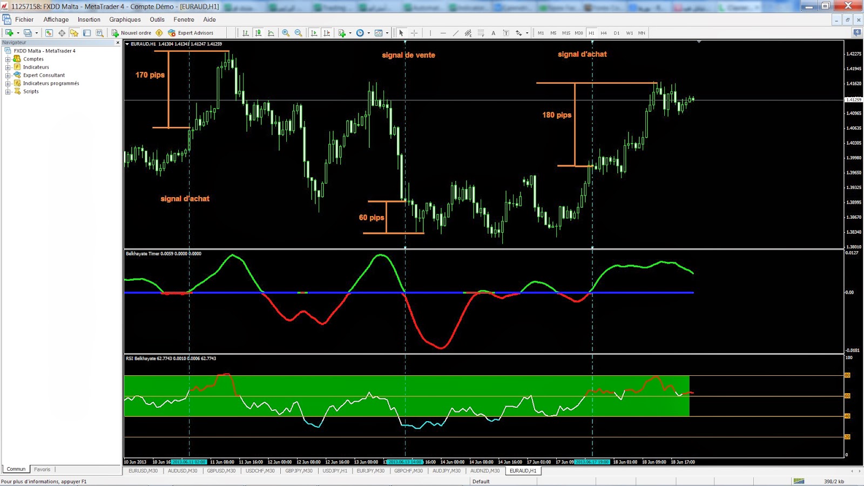Open the Fichier menu
Screen dimensions: 864x486
coord(24,19)
